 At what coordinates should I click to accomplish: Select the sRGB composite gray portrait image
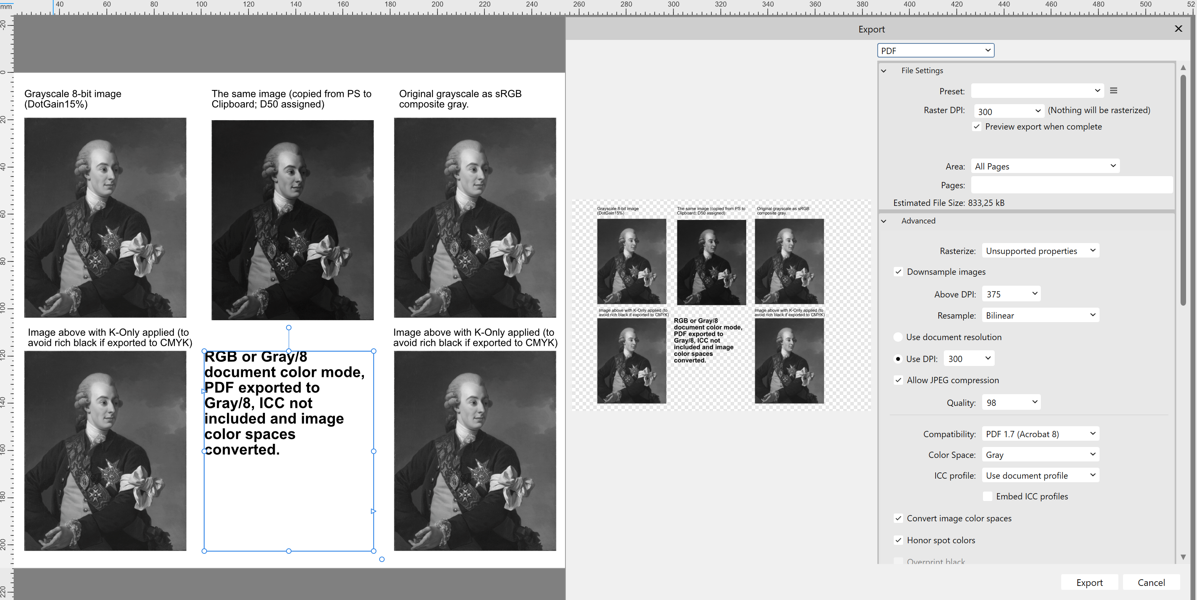[475, 218]
